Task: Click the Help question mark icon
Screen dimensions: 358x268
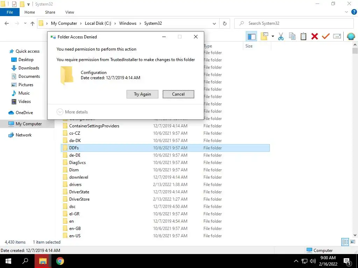Action: (x=354, y=12)
